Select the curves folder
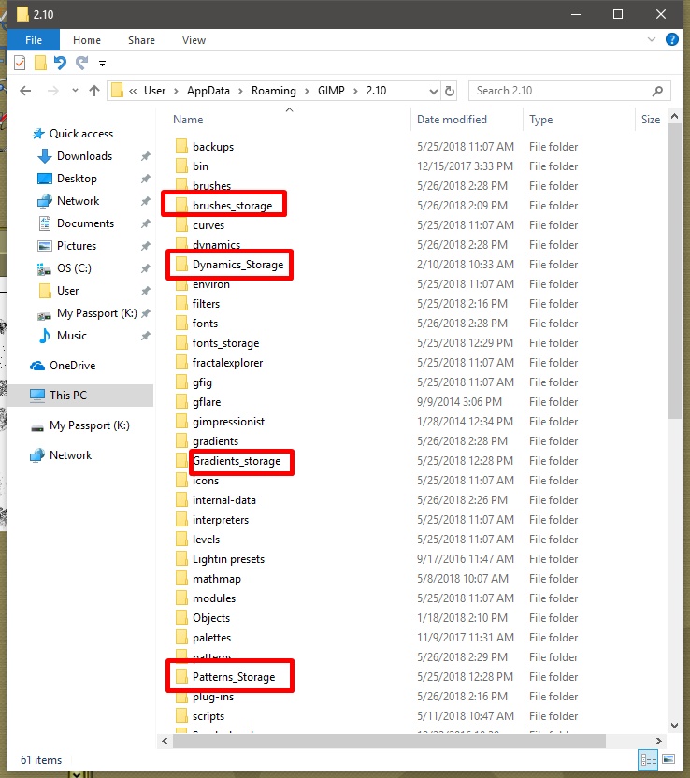Screen dimensions: 690x778 (x=208, y=225)
